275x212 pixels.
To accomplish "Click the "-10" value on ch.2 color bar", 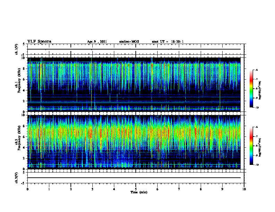I will pyautogui.click(x=257, y=165).
